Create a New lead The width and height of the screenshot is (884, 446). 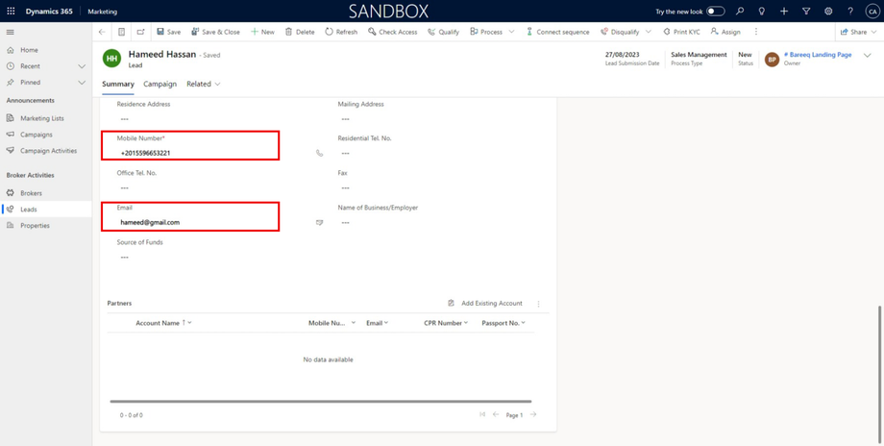pos(262,32)
